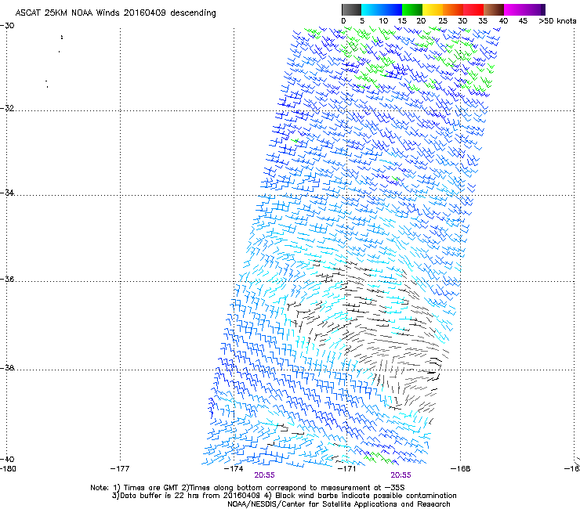Click the legend tick label '40'
The image size is (580, 509).
503,21
